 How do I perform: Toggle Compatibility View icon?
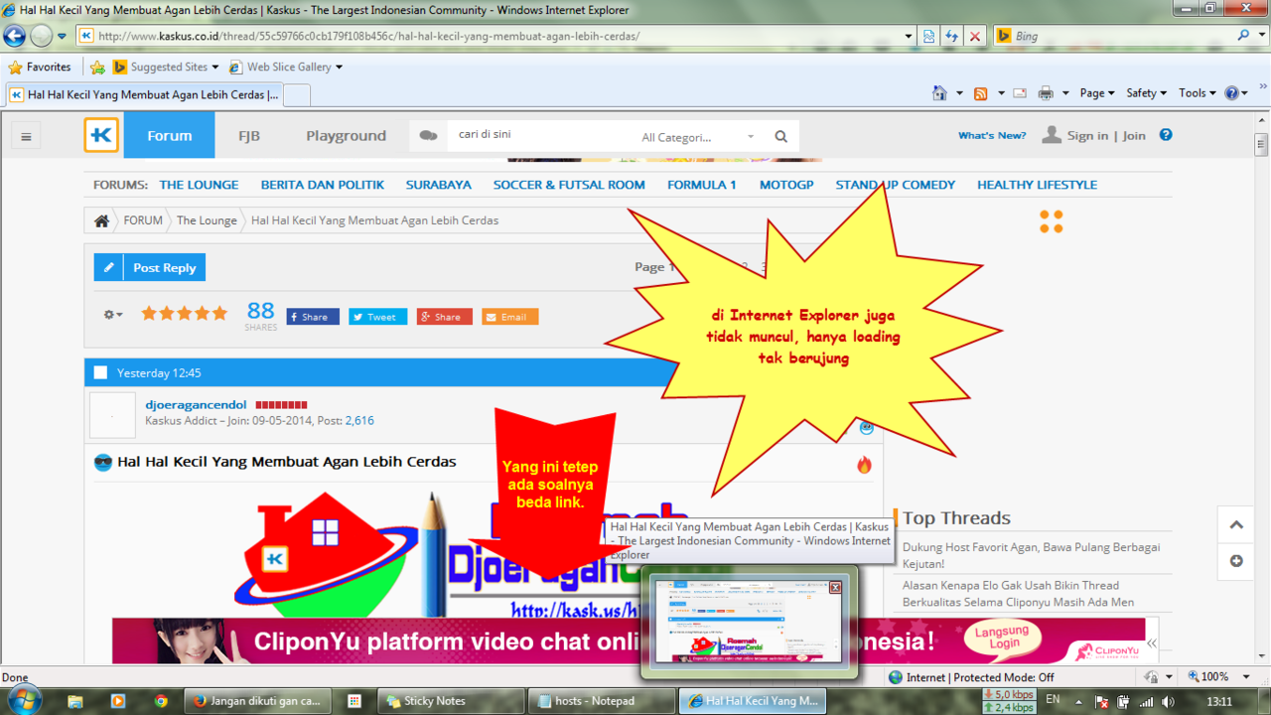(x=929, y=36)
